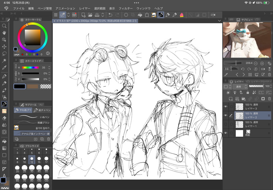Open the 通常 blending mode dropdown
The width and height of the screenshot is (273, 190).
click(241, 87)
